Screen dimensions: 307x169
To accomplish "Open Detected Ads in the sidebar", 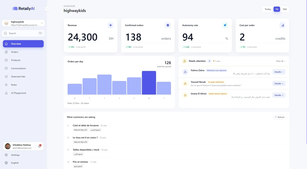I will [18, 77].
